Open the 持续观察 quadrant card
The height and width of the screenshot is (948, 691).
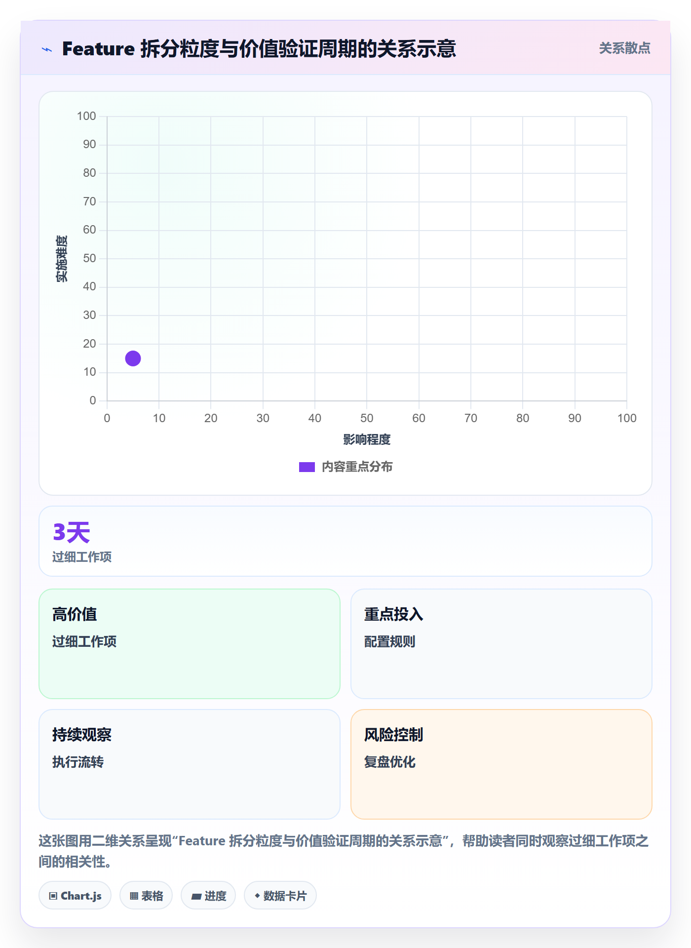pos(190,764)
